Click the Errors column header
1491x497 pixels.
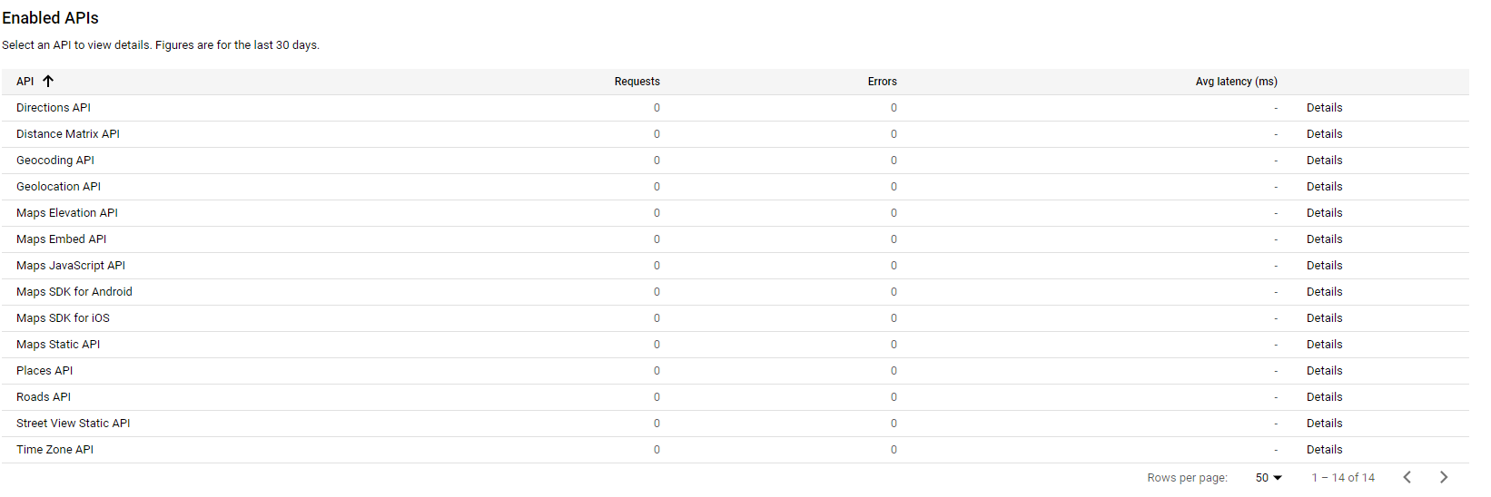point(883,82)
